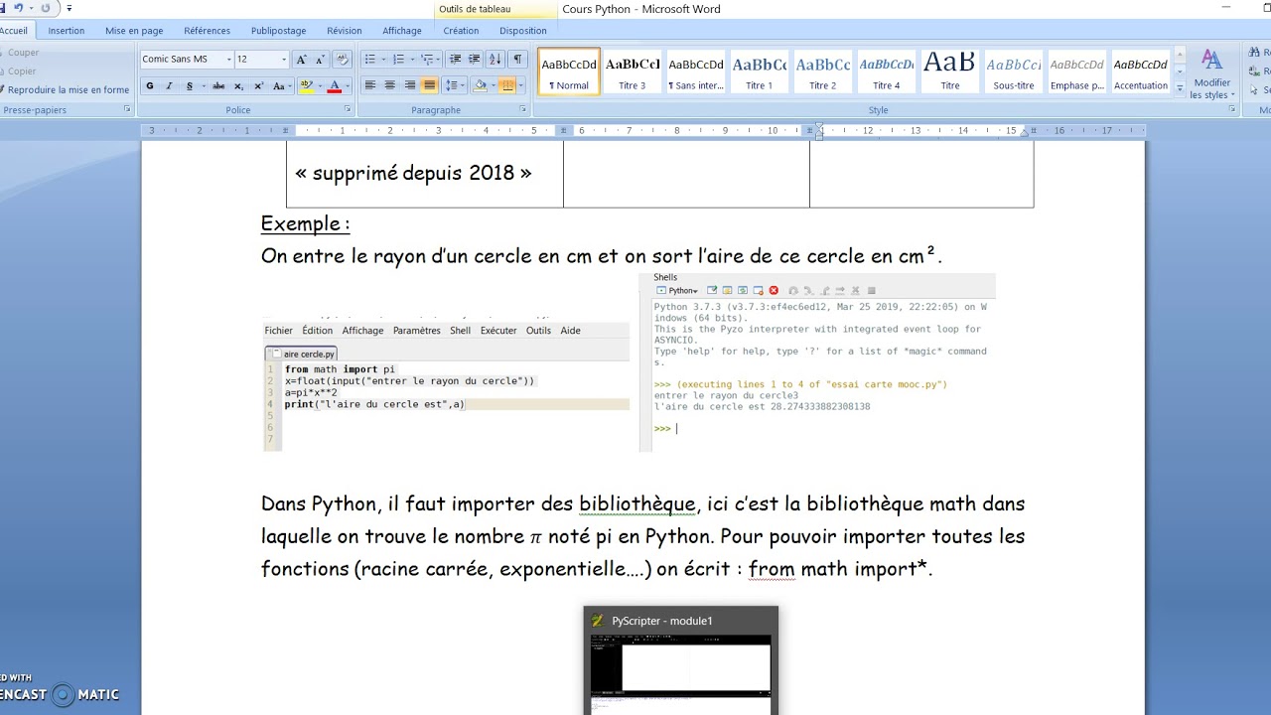Increase paragraph indent
The image size is (1271, 715).
[474, 60]
